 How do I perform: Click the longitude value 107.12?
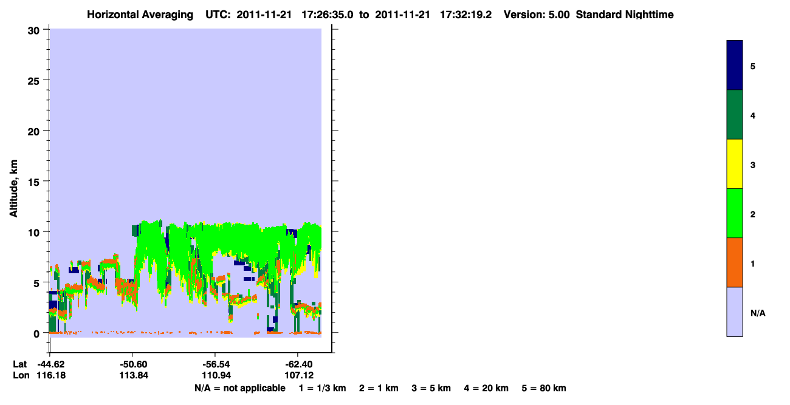pyautogui.click(x=298, y=375)
